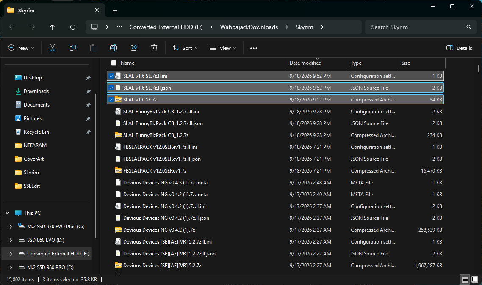Click the Copy icon in toolbar

pos(73,48)
